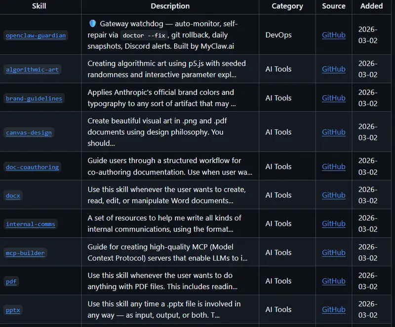Open GitHub source for openclaw-guardian row
The height and width of the screenshot is (327, 395).
[x=333, y=35]
